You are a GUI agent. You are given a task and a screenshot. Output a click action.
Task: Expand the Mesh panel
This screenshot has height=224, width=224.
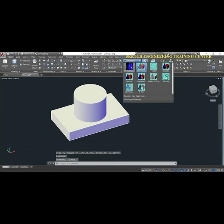pos(37,72)
